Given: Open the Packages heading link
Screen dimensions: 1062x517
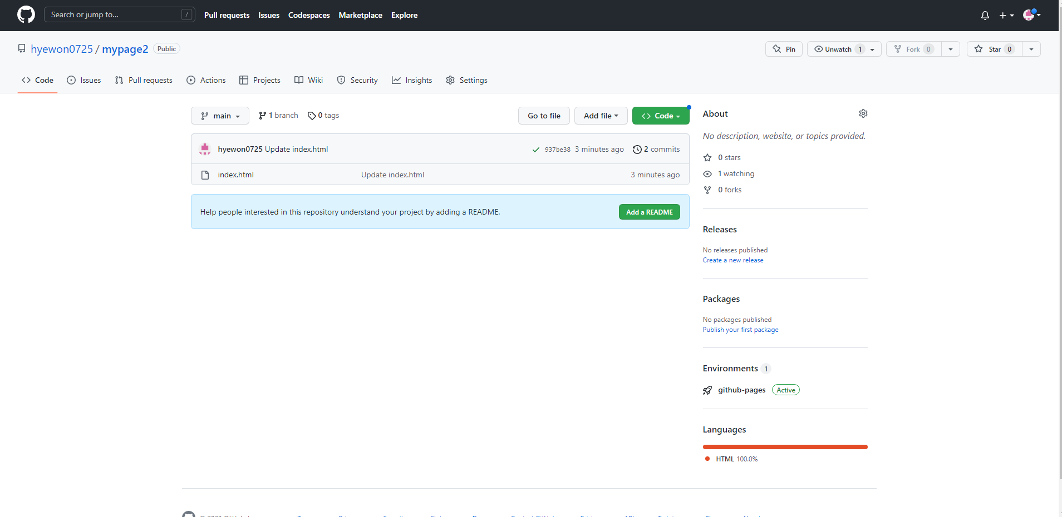Looking at the screenshot, I should point(721,299).
